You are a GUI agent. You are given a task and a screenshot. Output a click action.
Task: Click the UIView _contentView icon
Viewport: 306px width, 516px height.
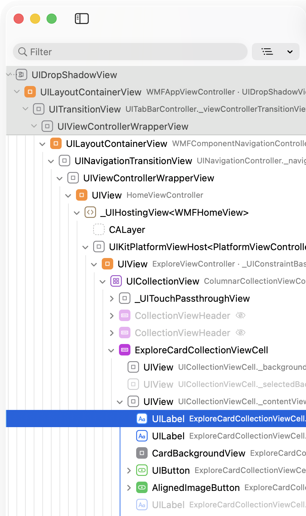tap(133, 401)
